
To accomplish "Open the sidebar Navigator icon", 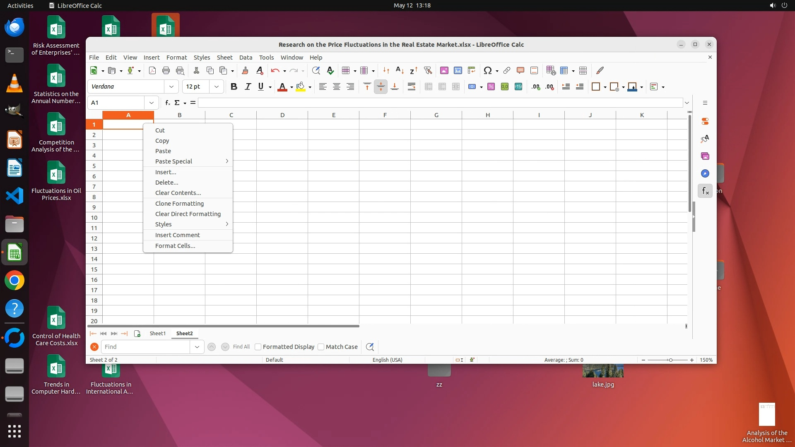I will 705,173.
